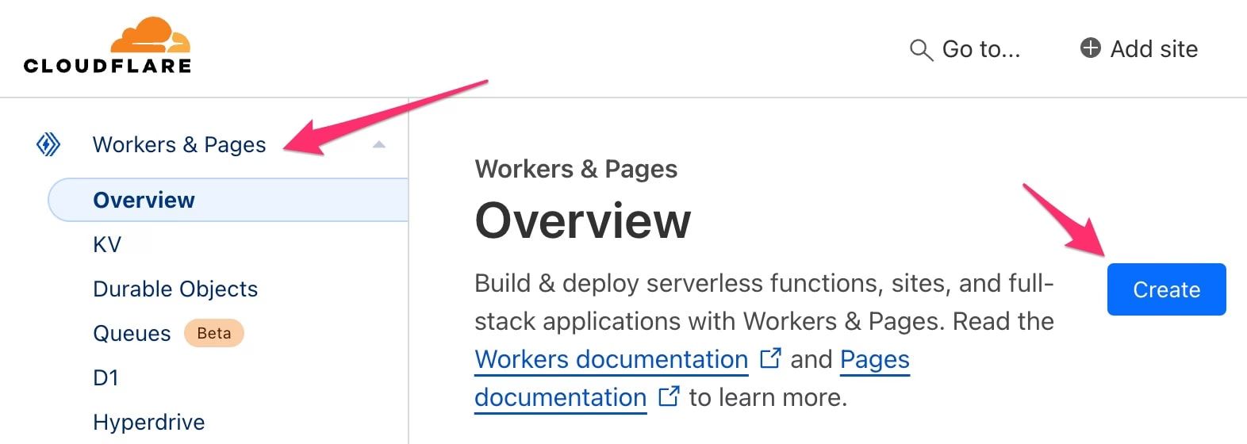Open the Queues sidebar item
Image resolution: width=1247 pixels, height=444 pixels.
coord(132,333)
